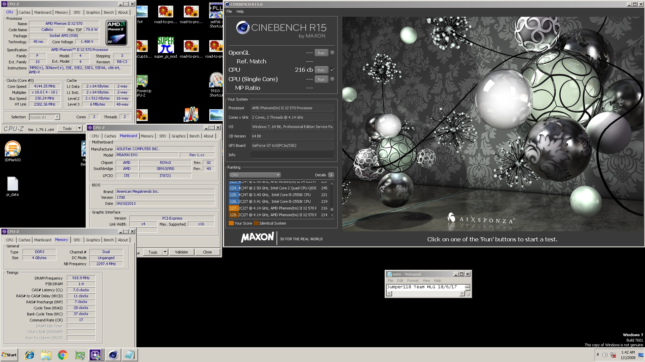Click the Identical System legend swatch
Image resolution: width=645 pixels, height=362 pixels.
coord(256,223)
